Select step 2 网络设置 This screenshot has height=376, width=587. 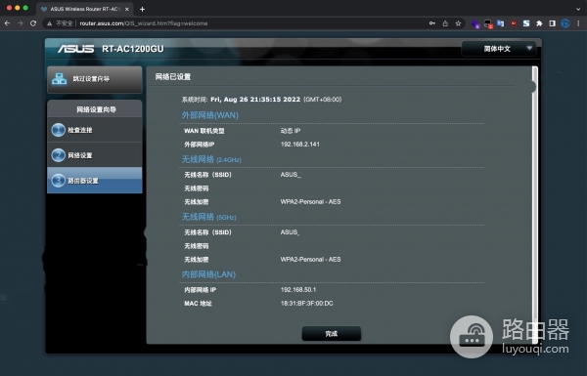(x=95, y=155)
